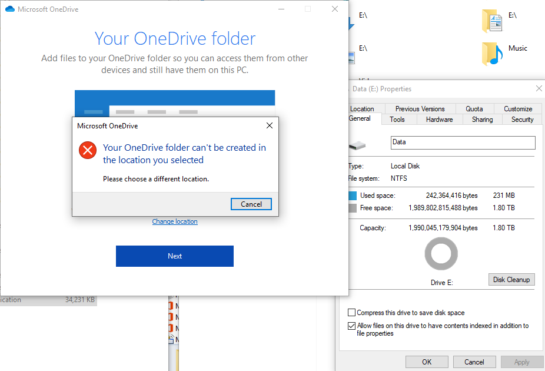
Task: Close the OneDrive error dialog with X
Action: point(270,125)
